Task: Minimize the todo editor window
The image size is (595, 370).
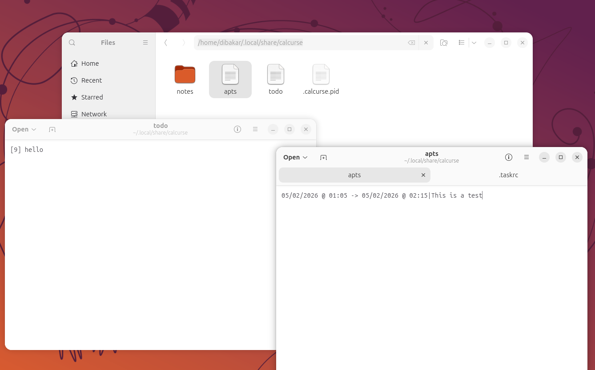Action: [273, 129]
